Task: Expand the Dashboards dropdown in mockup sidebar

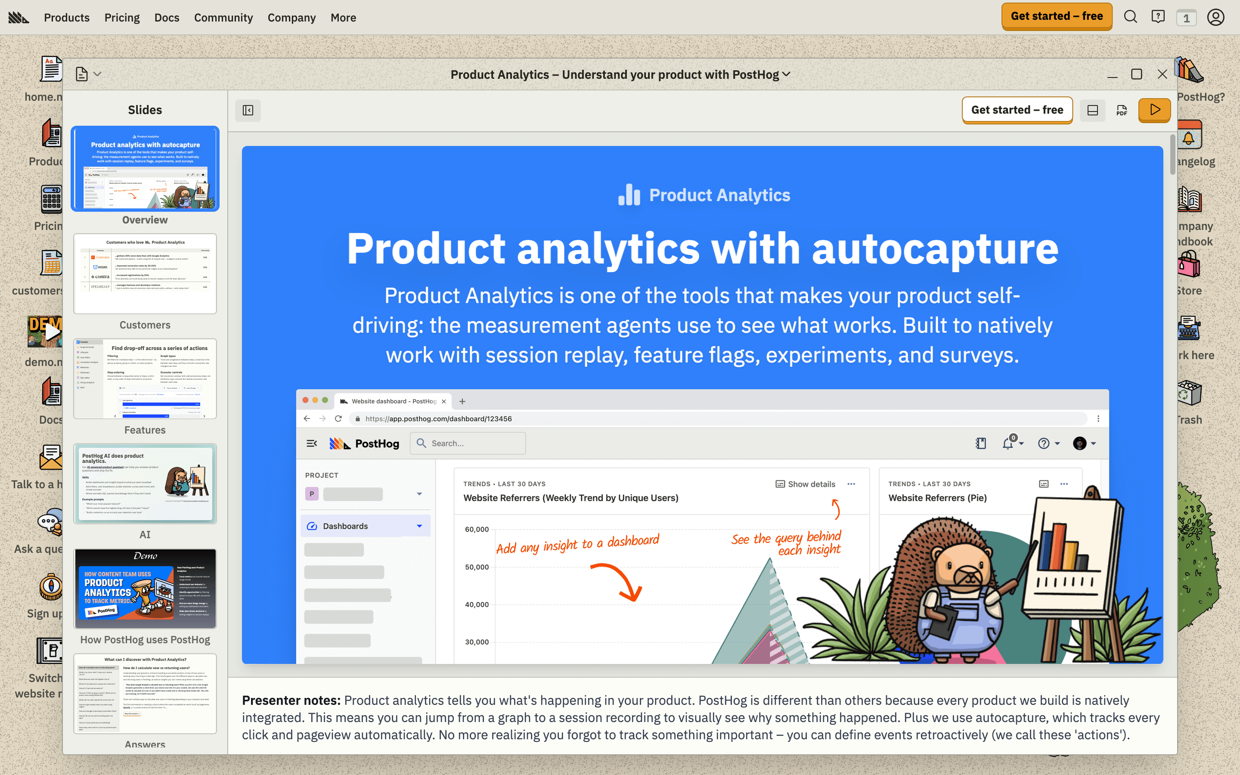Action: pyautogui.click(x=419, y=526)
